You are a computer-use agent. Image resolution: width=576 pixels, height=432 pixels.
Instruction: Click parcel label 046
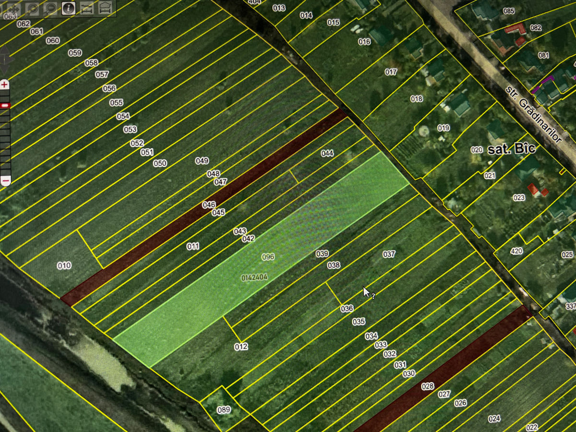click(x=209, y=204)
